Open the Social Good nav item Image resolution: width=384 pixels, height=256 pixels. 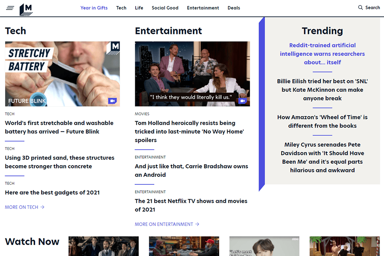165,8
